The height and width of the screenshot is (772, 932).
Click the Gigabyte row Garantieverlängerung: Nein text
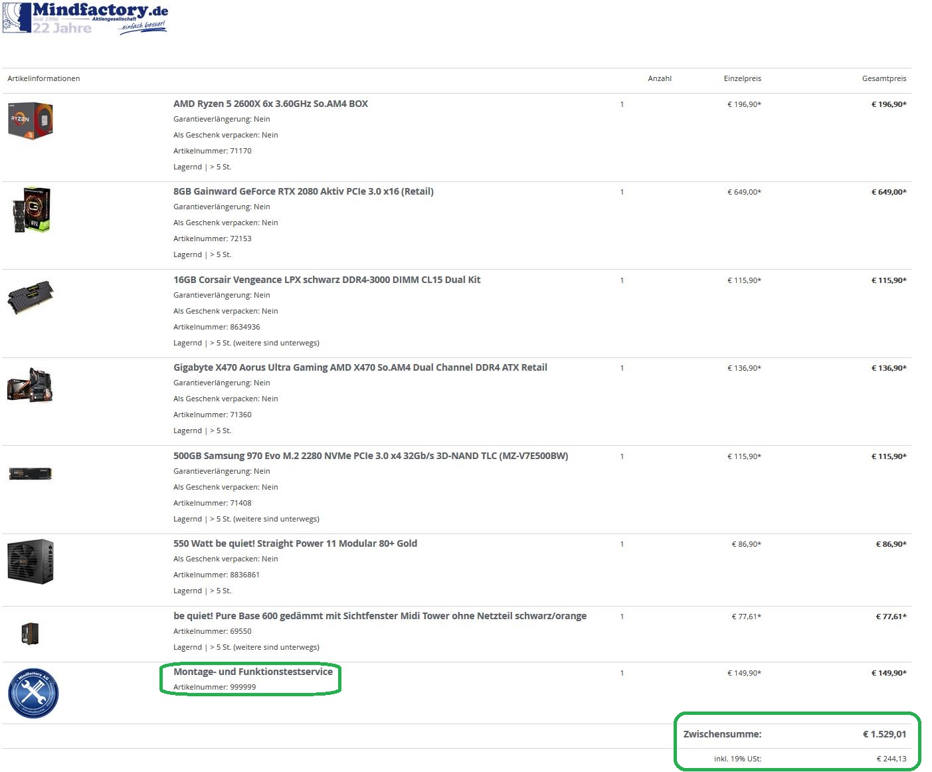pyautogui.click(x=222, y=383)
